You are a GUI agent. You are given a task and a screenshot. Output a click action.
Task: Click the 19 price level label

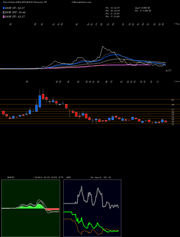tap(172, 104)
